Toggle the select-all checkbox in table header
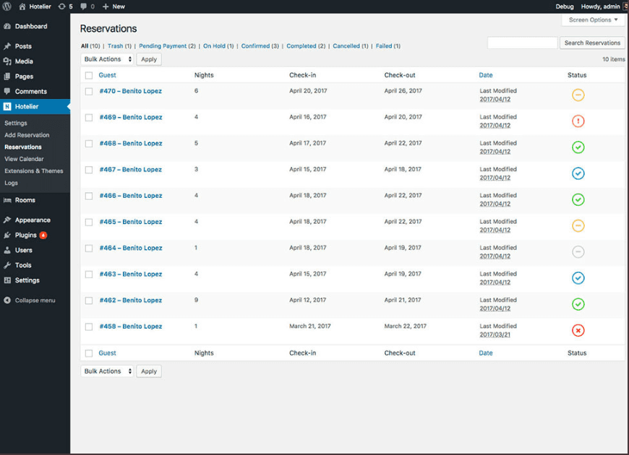The image size is (629, 455). click(89, 75)
